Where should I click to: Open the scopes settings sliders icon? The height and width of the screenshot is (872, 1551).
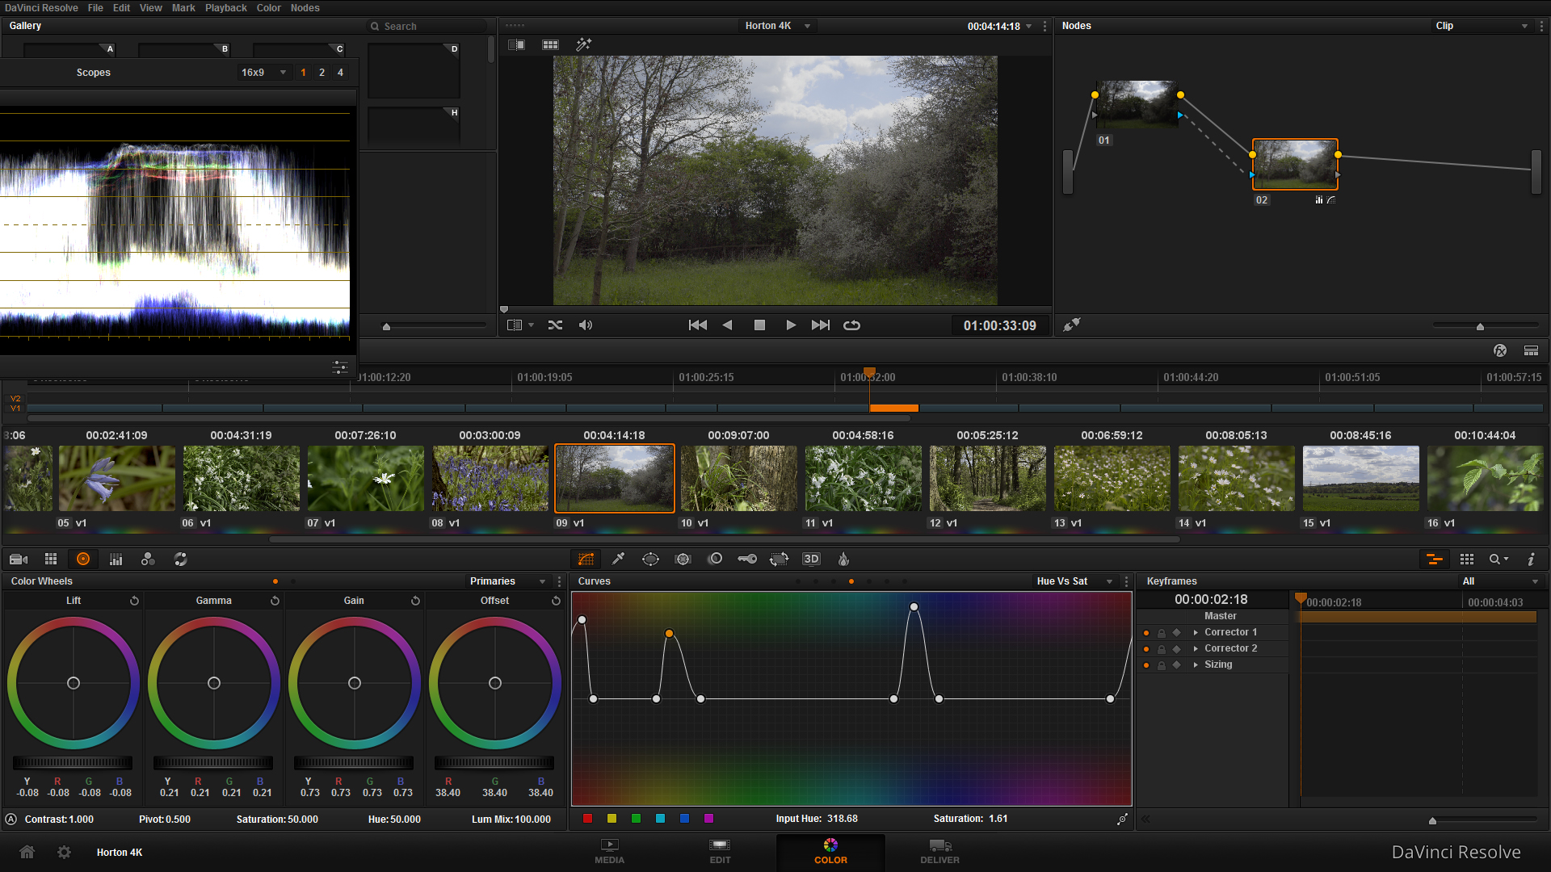coord(340,367)
